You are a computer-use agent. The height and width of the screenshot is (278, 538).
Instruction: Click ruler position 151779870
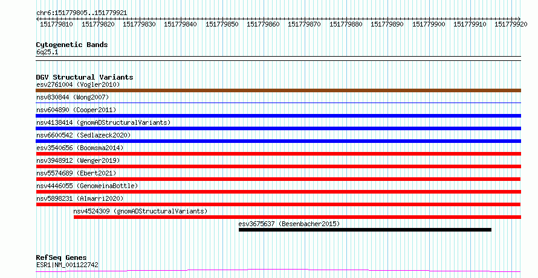coord(304,24)
